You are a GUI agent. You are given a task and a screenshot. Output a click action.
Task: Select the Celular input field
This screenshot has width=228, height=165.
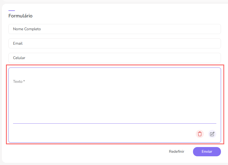(x=115, y=58)
